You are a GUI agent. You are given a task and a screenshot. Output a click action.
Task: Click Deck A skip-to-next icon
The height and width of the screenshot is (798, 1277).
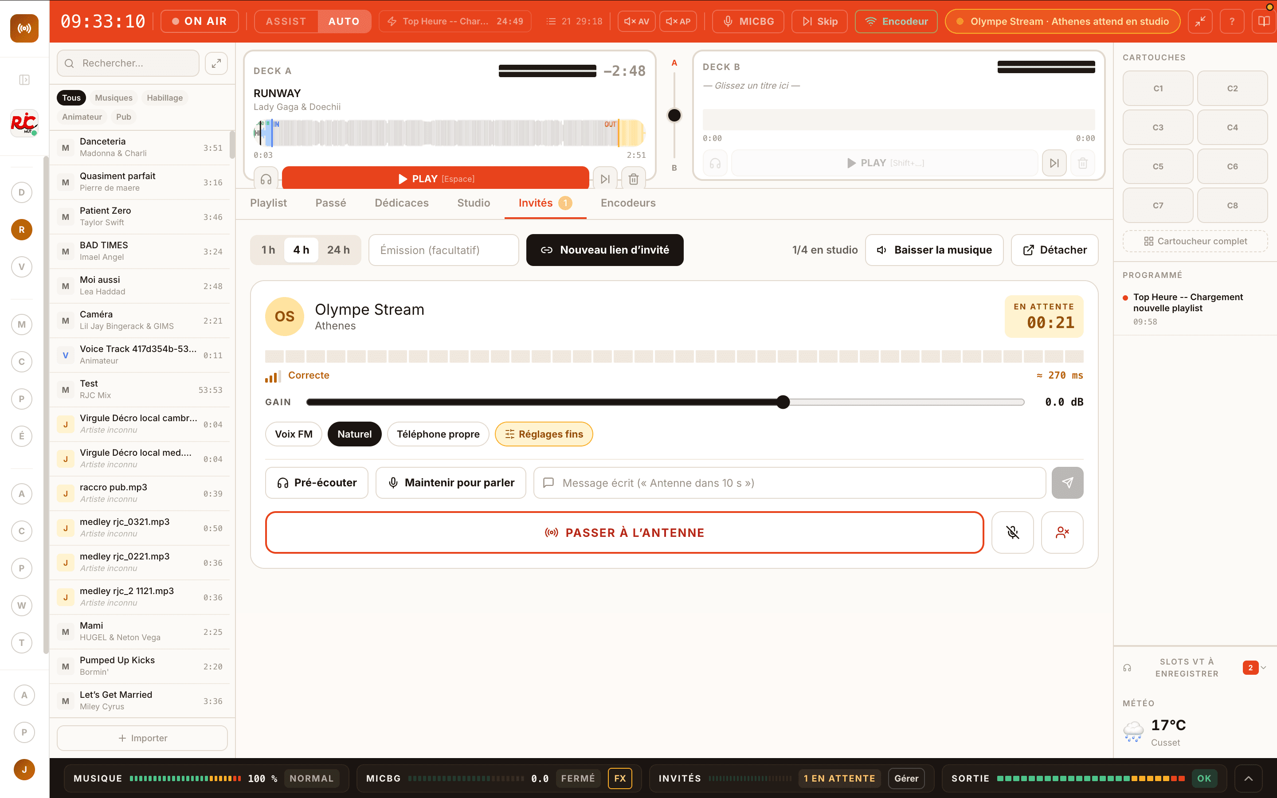point(605,179)
